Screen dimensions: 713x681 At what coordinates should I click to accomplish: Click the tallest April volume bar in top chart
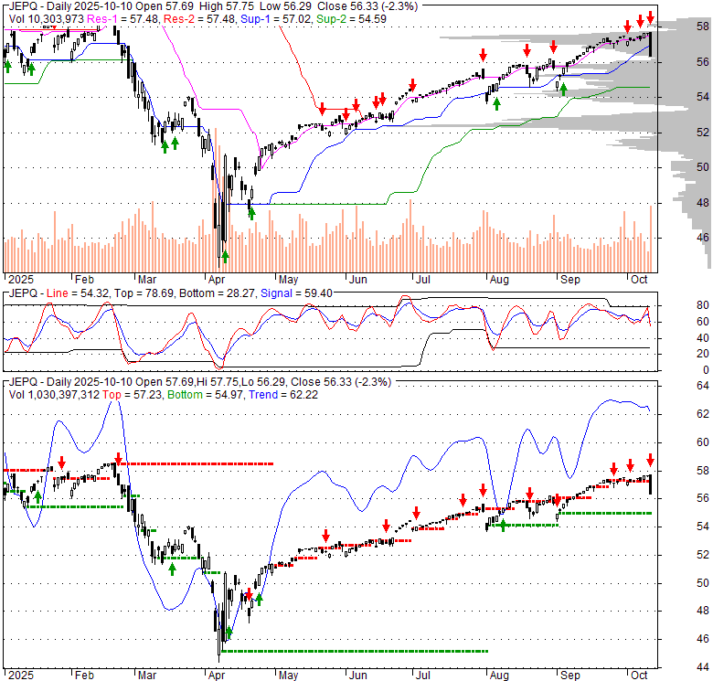216,200
